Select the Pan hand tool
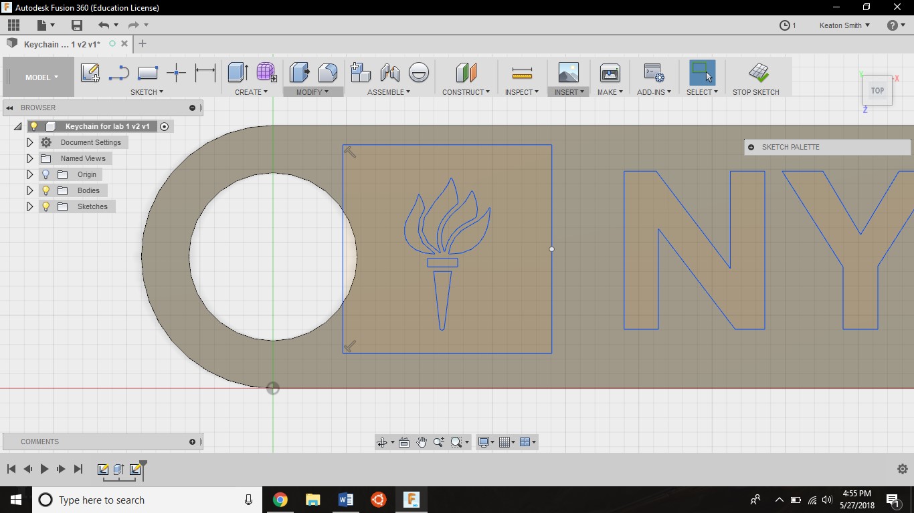 coord(421,442)
